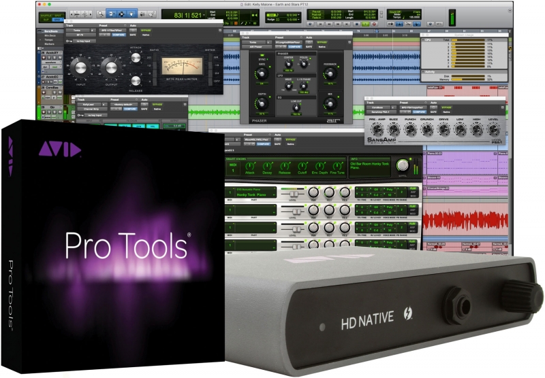Select the Zoomer tool in the toolbar
The width and height of the screenshot is (545, 378).
pyautogui.click(x=100, y=14)
